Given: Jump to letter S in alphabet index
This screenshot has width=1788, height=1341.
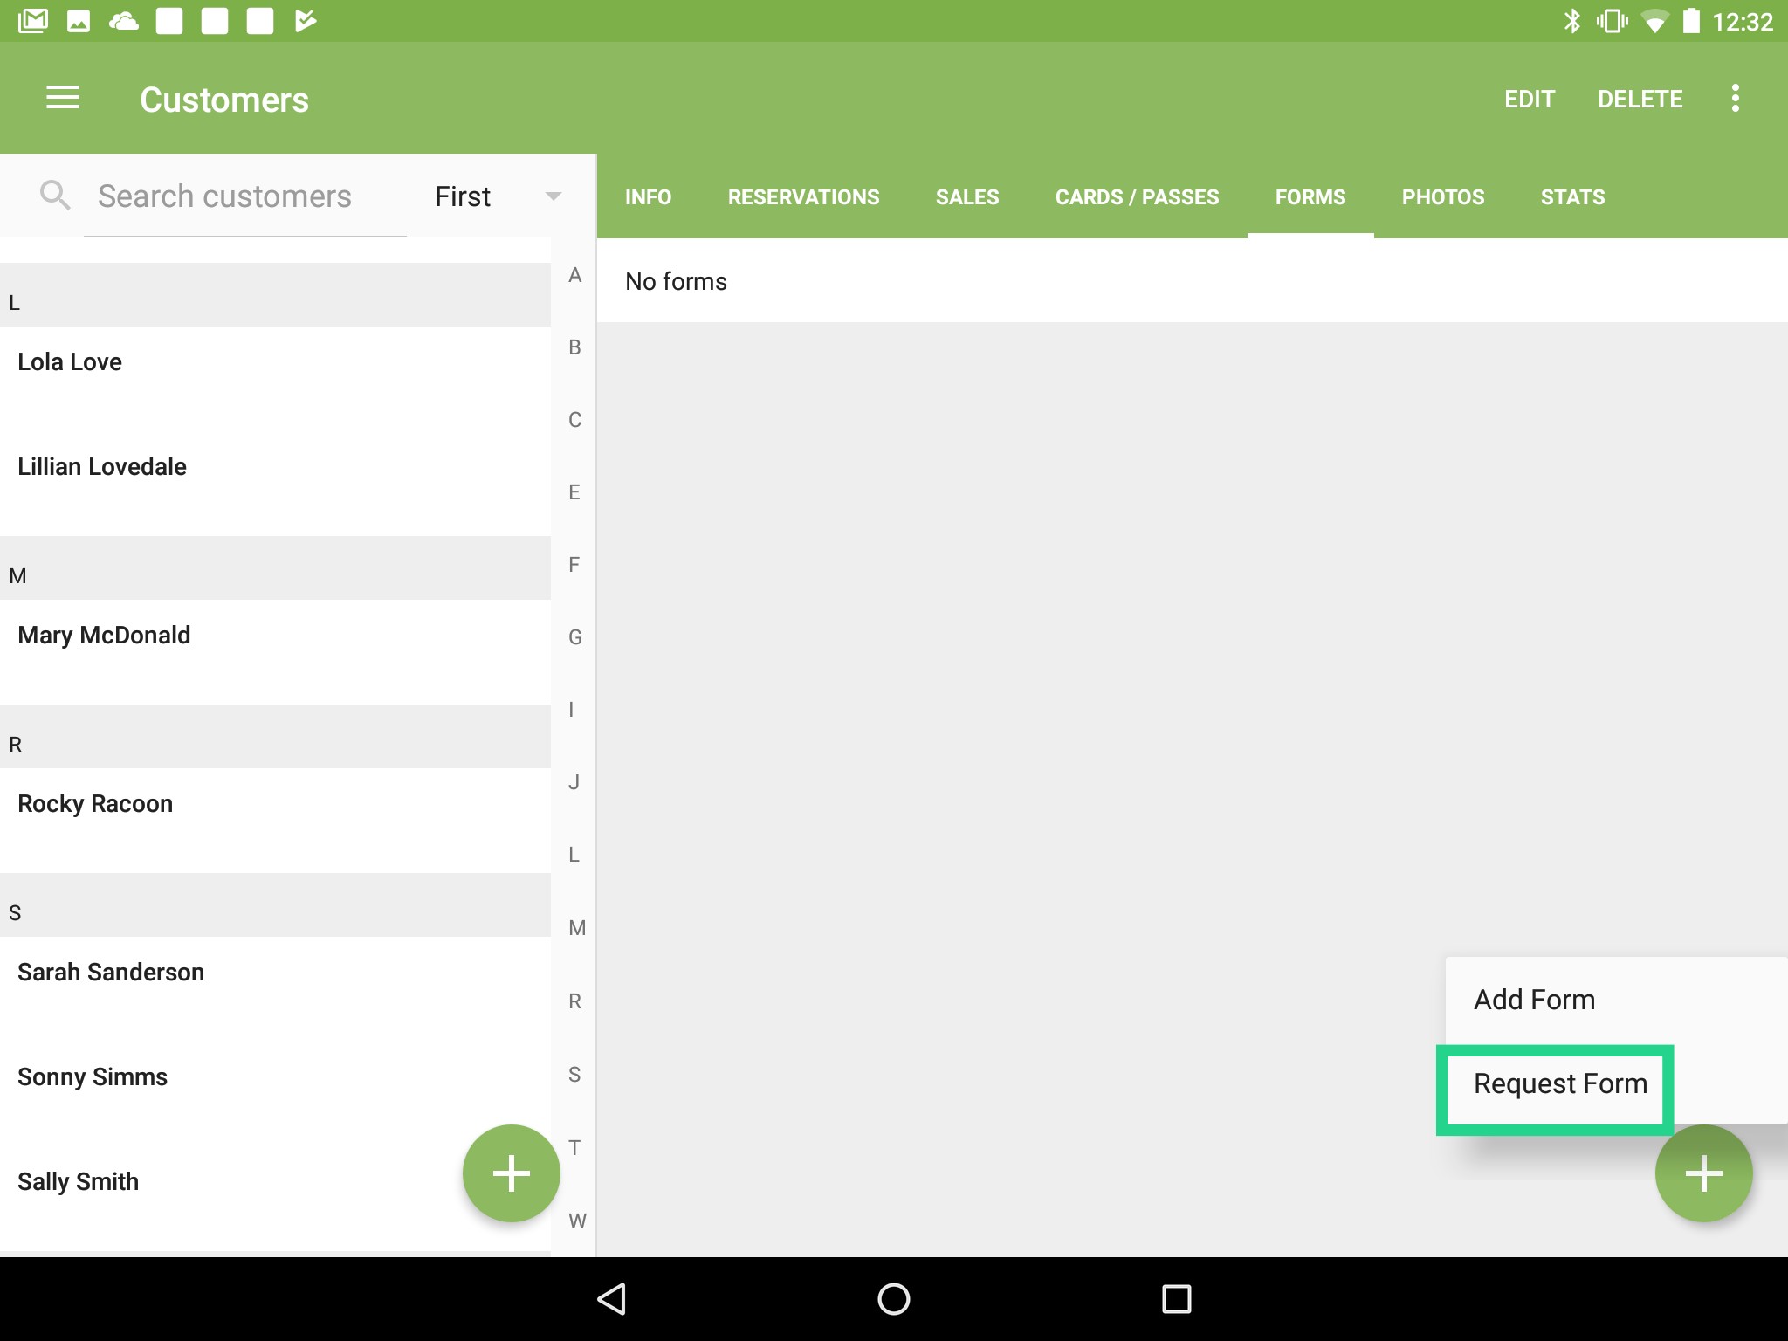Looking at the screenshot, I should [574, 1075].
